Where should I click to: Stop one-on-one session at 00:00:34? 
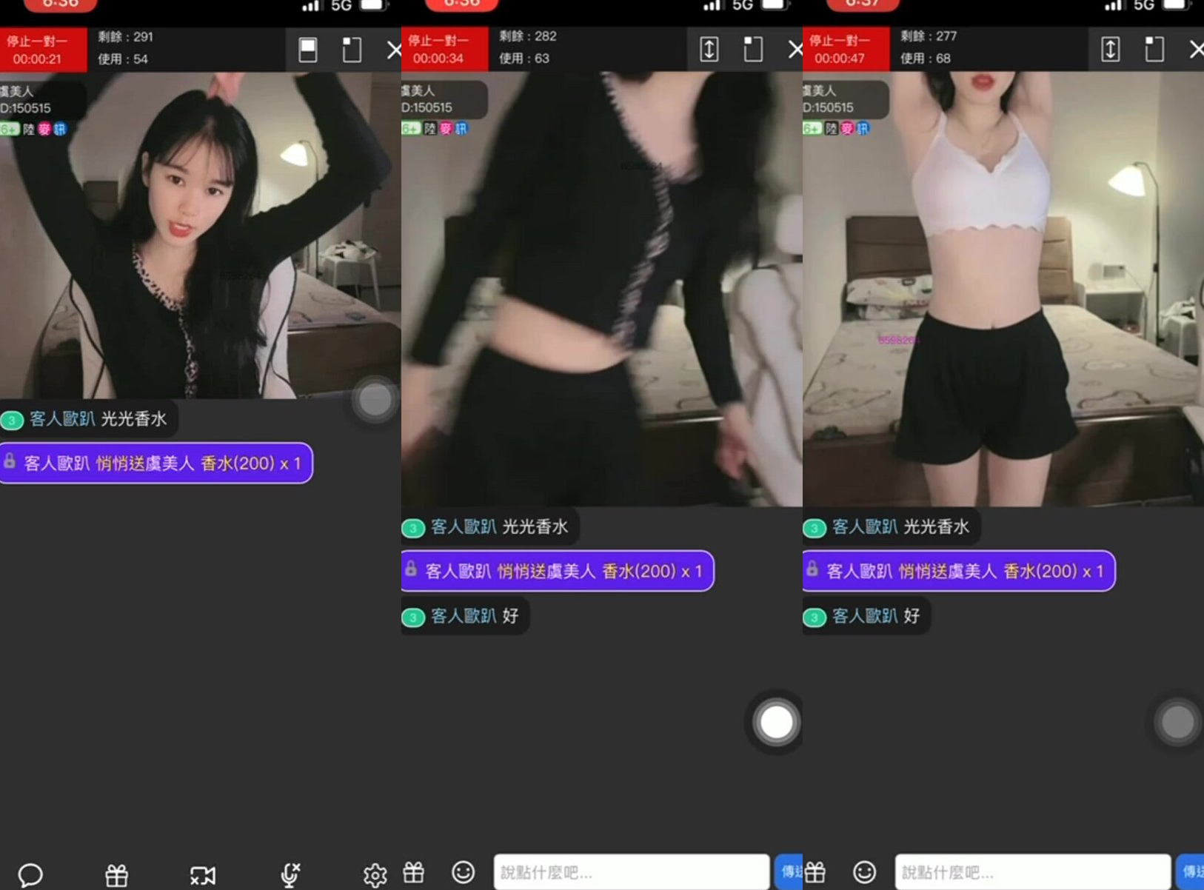(x=444, y=49)
